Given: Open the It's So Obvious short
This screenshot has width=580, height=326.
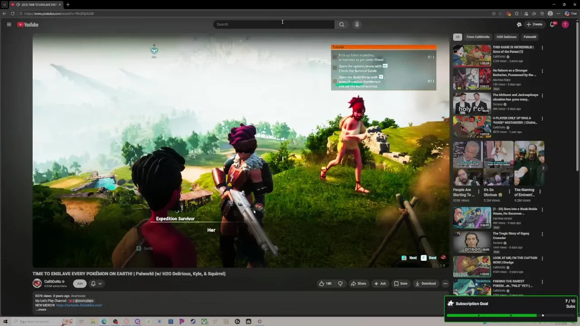Looking at the screenshot, I should coord(498,164).
